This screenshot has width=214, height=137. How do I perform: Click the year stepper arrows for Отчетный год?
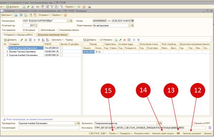(36, 25)
